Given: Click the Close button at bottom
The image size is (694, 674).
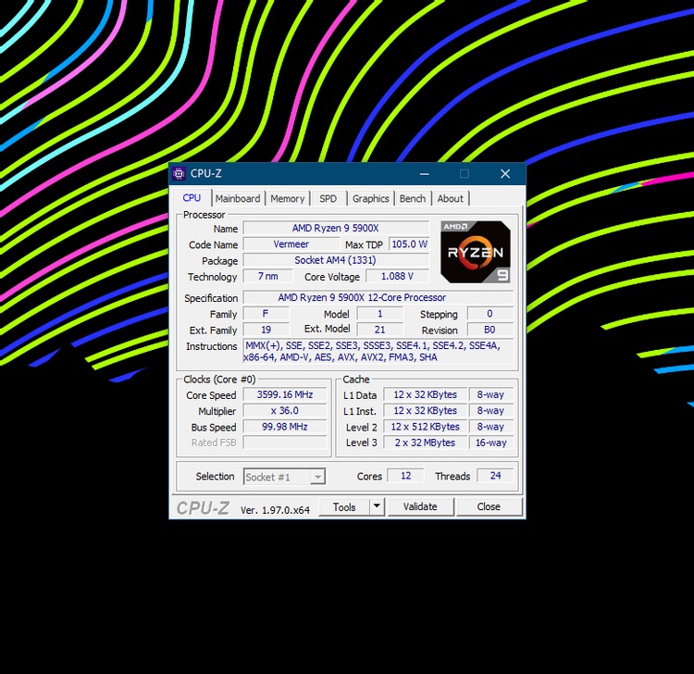Looking at the screenshot, I should coord(489,506).
